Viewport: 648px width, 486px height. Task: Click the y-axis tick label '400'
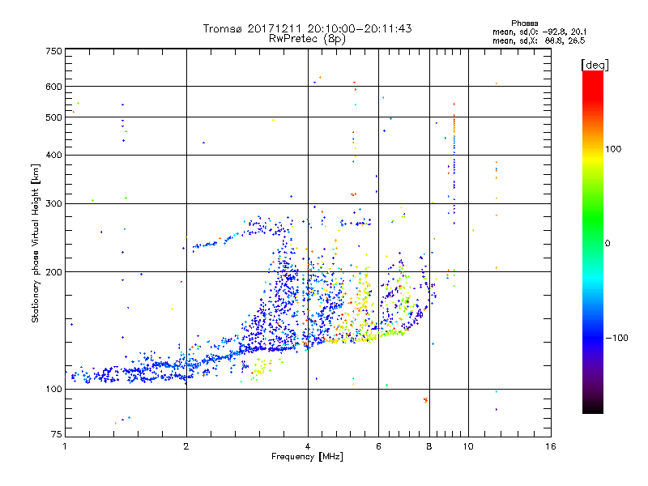point(53,155)
